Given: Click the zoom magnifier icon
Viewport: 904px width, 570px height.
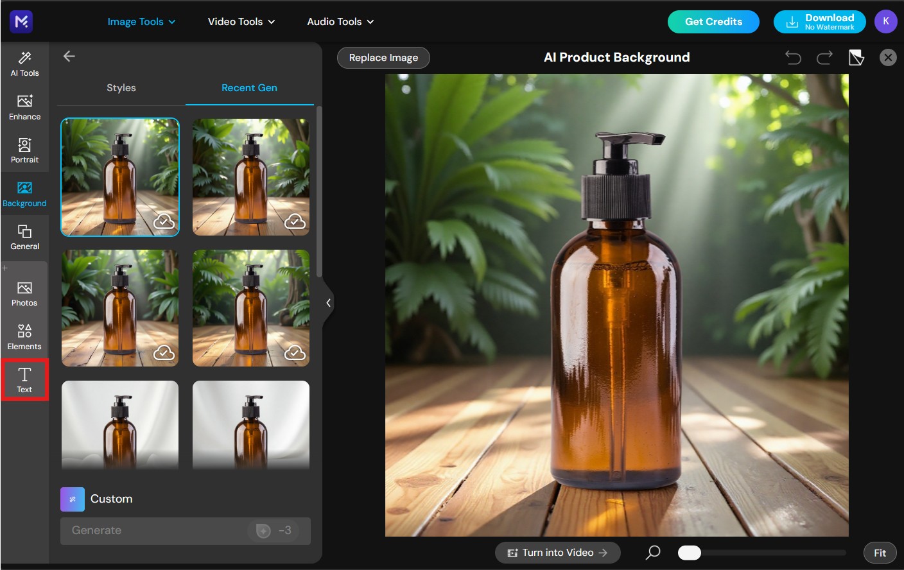Looking at the screenshot, I should tap(653, 553).
